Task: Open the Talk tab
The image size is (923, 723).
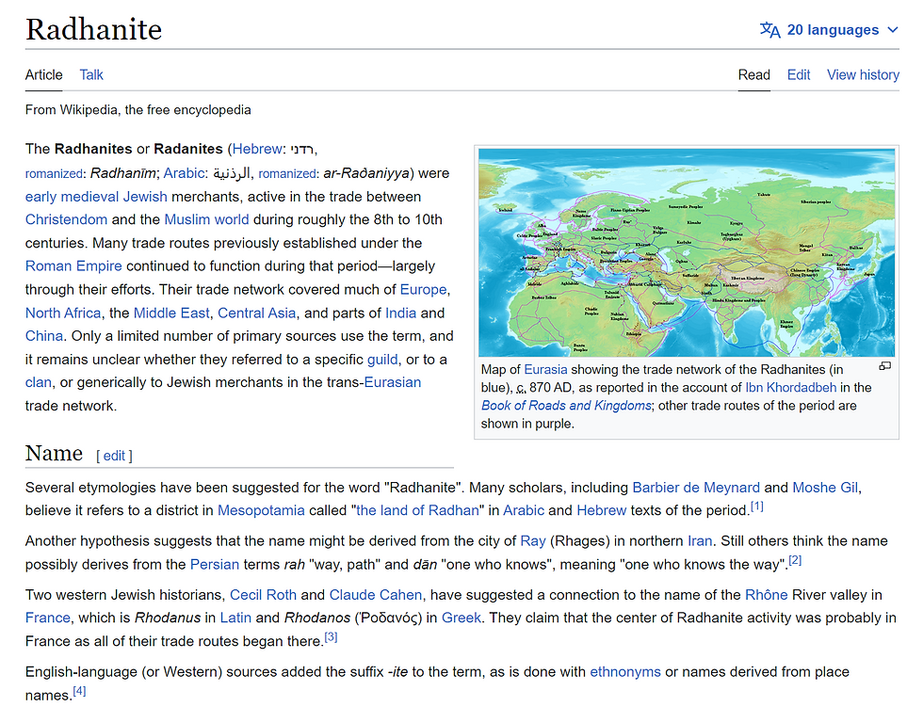Action: pos(91,74)
